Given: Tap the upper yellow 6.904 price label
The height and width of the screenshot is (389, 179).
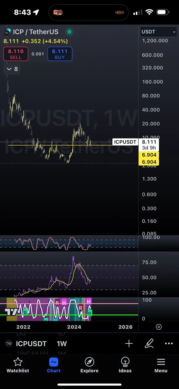Looking at the screenshot, I should coord(149,155).
